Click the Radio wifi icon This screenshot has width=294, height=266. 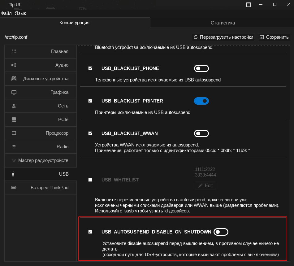[14, 147]
